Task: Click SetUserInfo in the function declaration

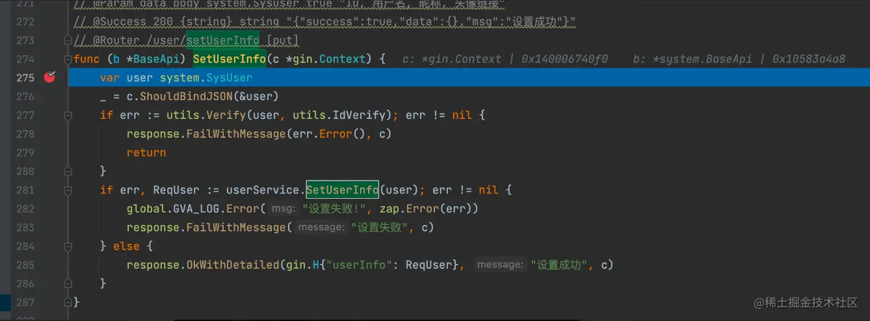Action: 230,59
